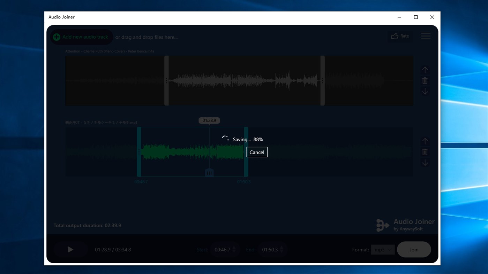Click the Join button
Image resolution: width=488 pixels, height=274 pixels.
coord(414,249)
